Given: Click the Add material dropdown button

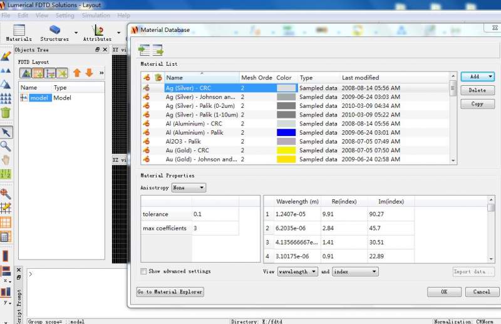Looking at the screenshot, I should [477, 76].
